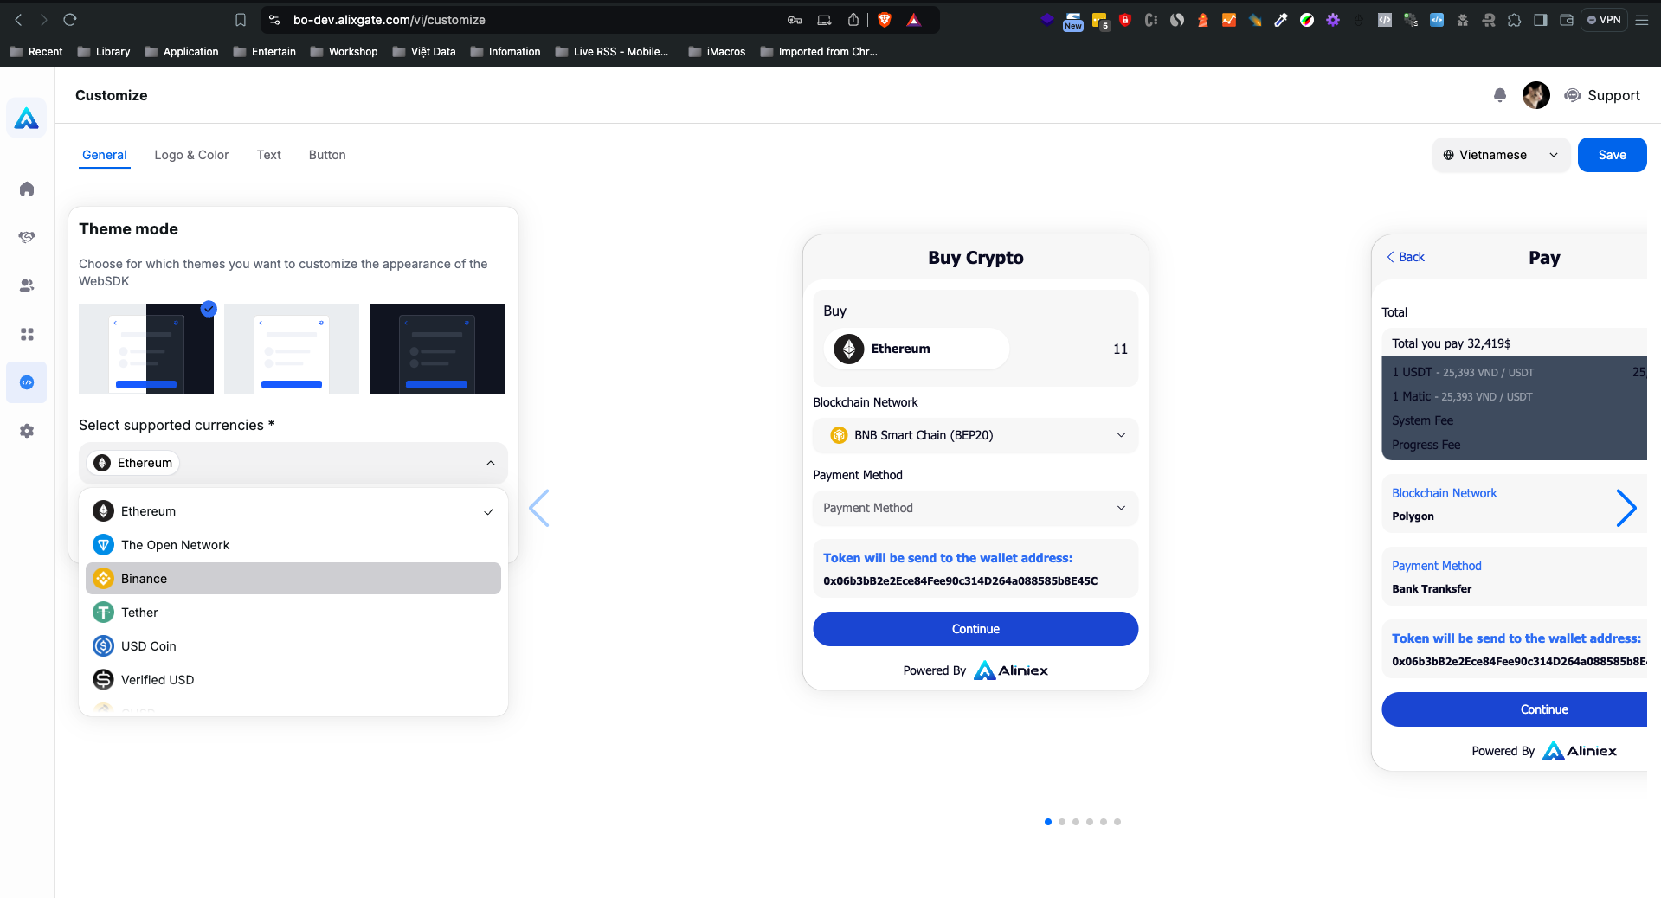Select the third carousel dot below the previews
Screen dimensions: 1661x898
click(x=1076, y=822)
